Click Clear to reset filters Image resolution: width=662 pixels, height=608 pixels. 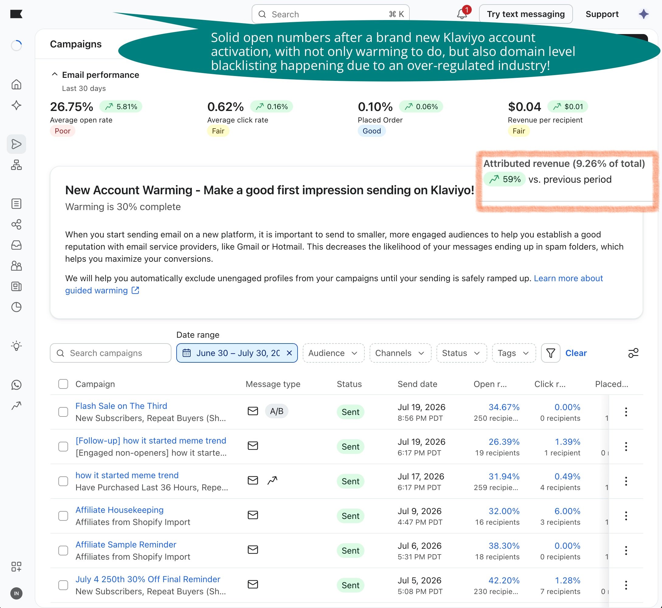576,353
